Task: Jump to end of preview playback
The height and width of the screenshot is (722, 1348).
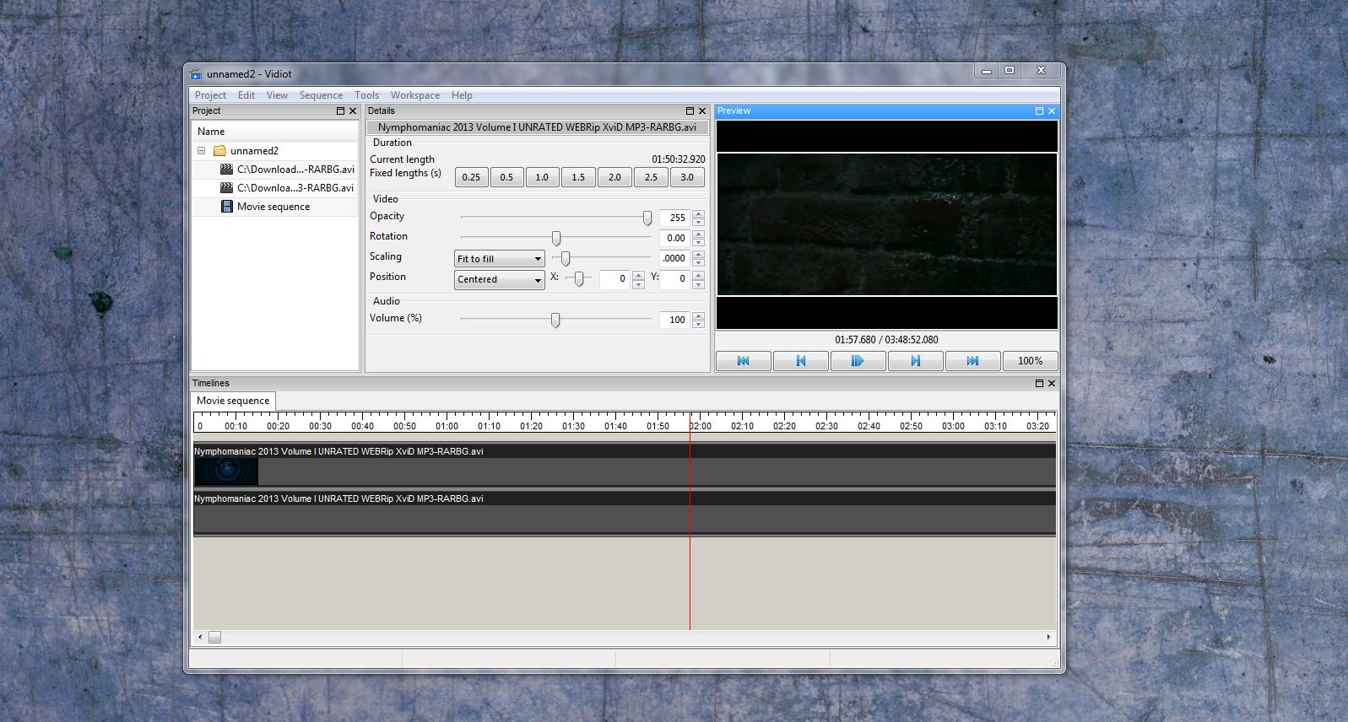Action: coord(973,361)
